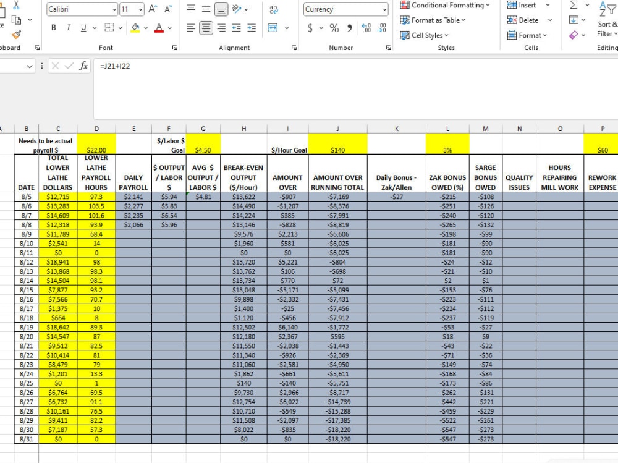Select the $4.50 $/Labor goal cell

[x=203, y=144]
